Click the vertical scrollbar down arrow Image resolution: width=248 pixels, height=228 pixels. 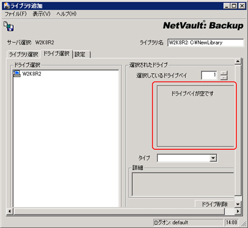click(x=238, y=204)
